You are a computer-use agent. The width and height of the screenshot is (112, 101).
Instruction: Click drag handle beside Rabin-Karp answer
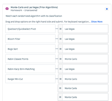(x=60, y=69)
